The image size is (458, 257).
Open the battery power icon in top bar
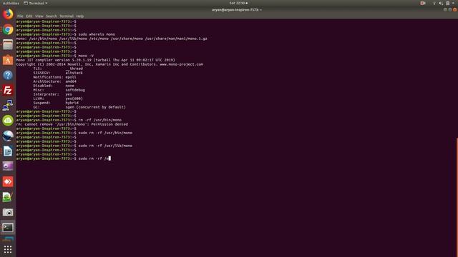click(447, 3)
